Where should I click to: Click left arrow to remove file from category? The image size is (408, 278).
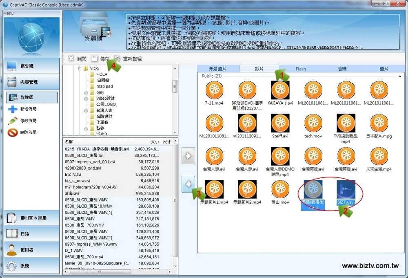pos(188,184)
